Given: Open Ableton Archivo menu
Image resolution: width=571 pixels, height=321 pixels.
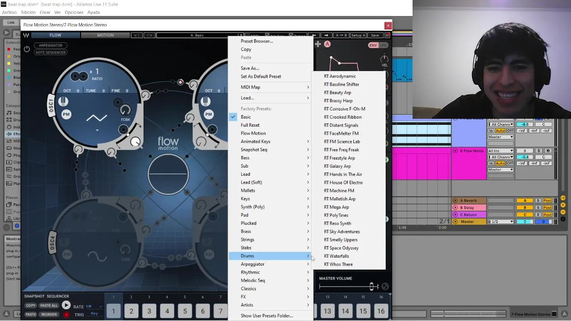Looking at the screenshot, I should 9,12.
